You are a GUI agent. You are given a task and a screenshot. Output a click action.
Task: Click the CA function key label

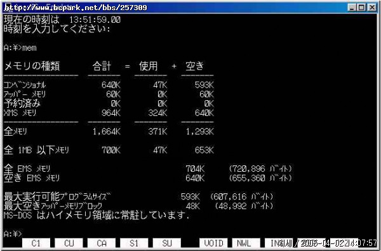[x=102, y=243]
